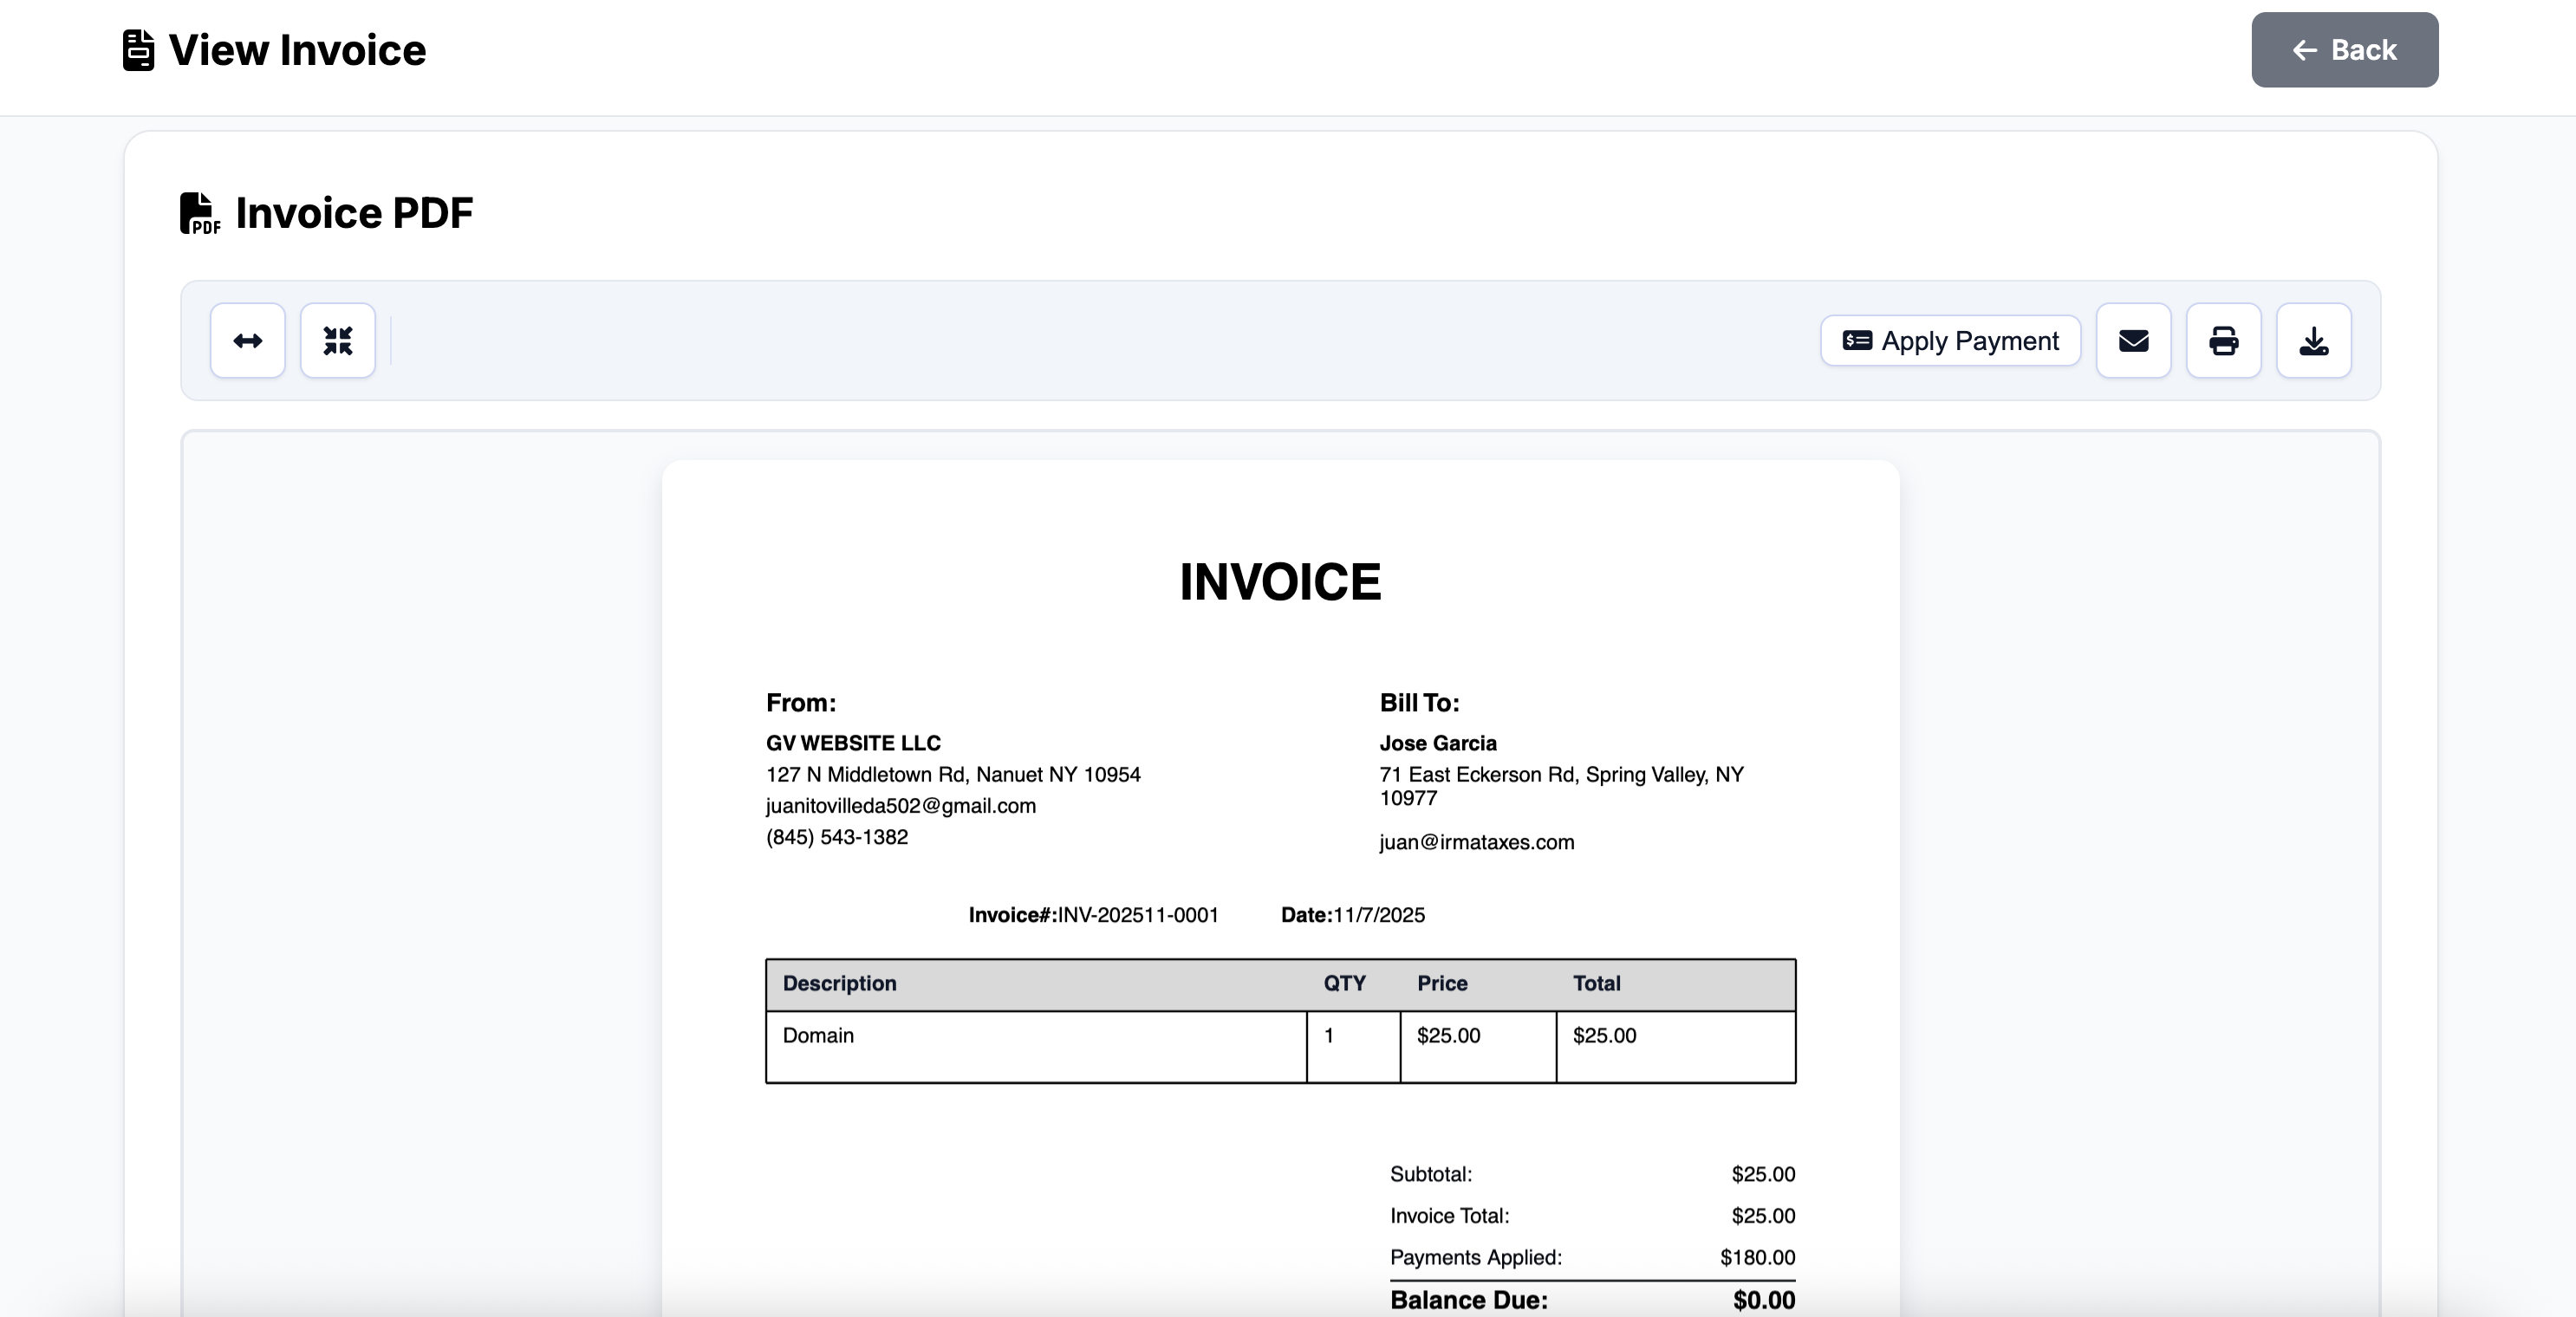Open the email invoice envelope icon
Image resolution: width=2576 pixels, height=1317 pixels.
click(x=2133, y=340)
